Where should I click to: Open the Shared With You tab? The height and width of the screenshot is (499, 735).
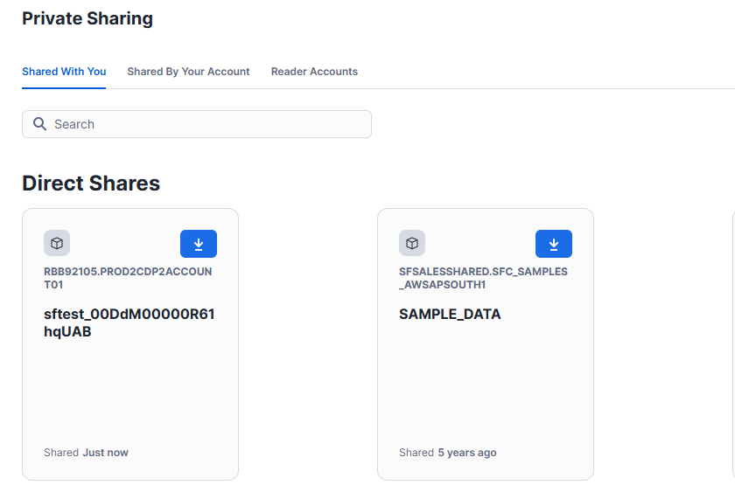(x=64, y=72)
